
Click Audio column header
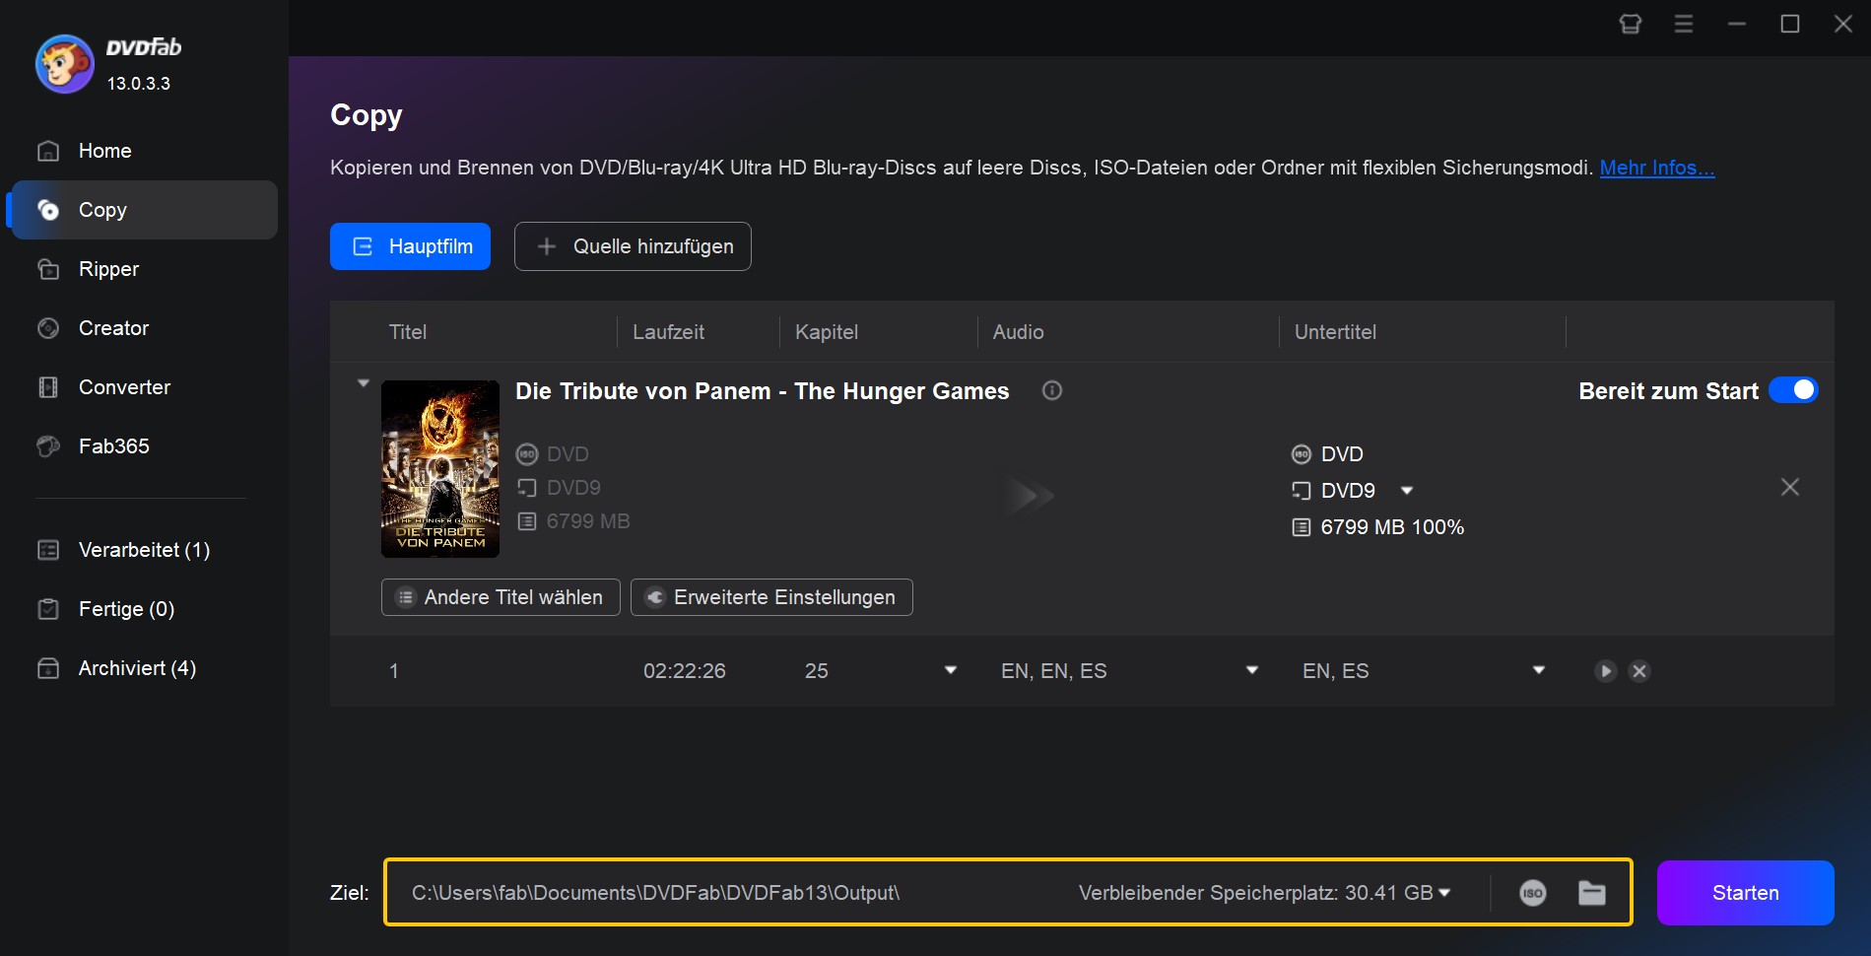point(1018,332)
